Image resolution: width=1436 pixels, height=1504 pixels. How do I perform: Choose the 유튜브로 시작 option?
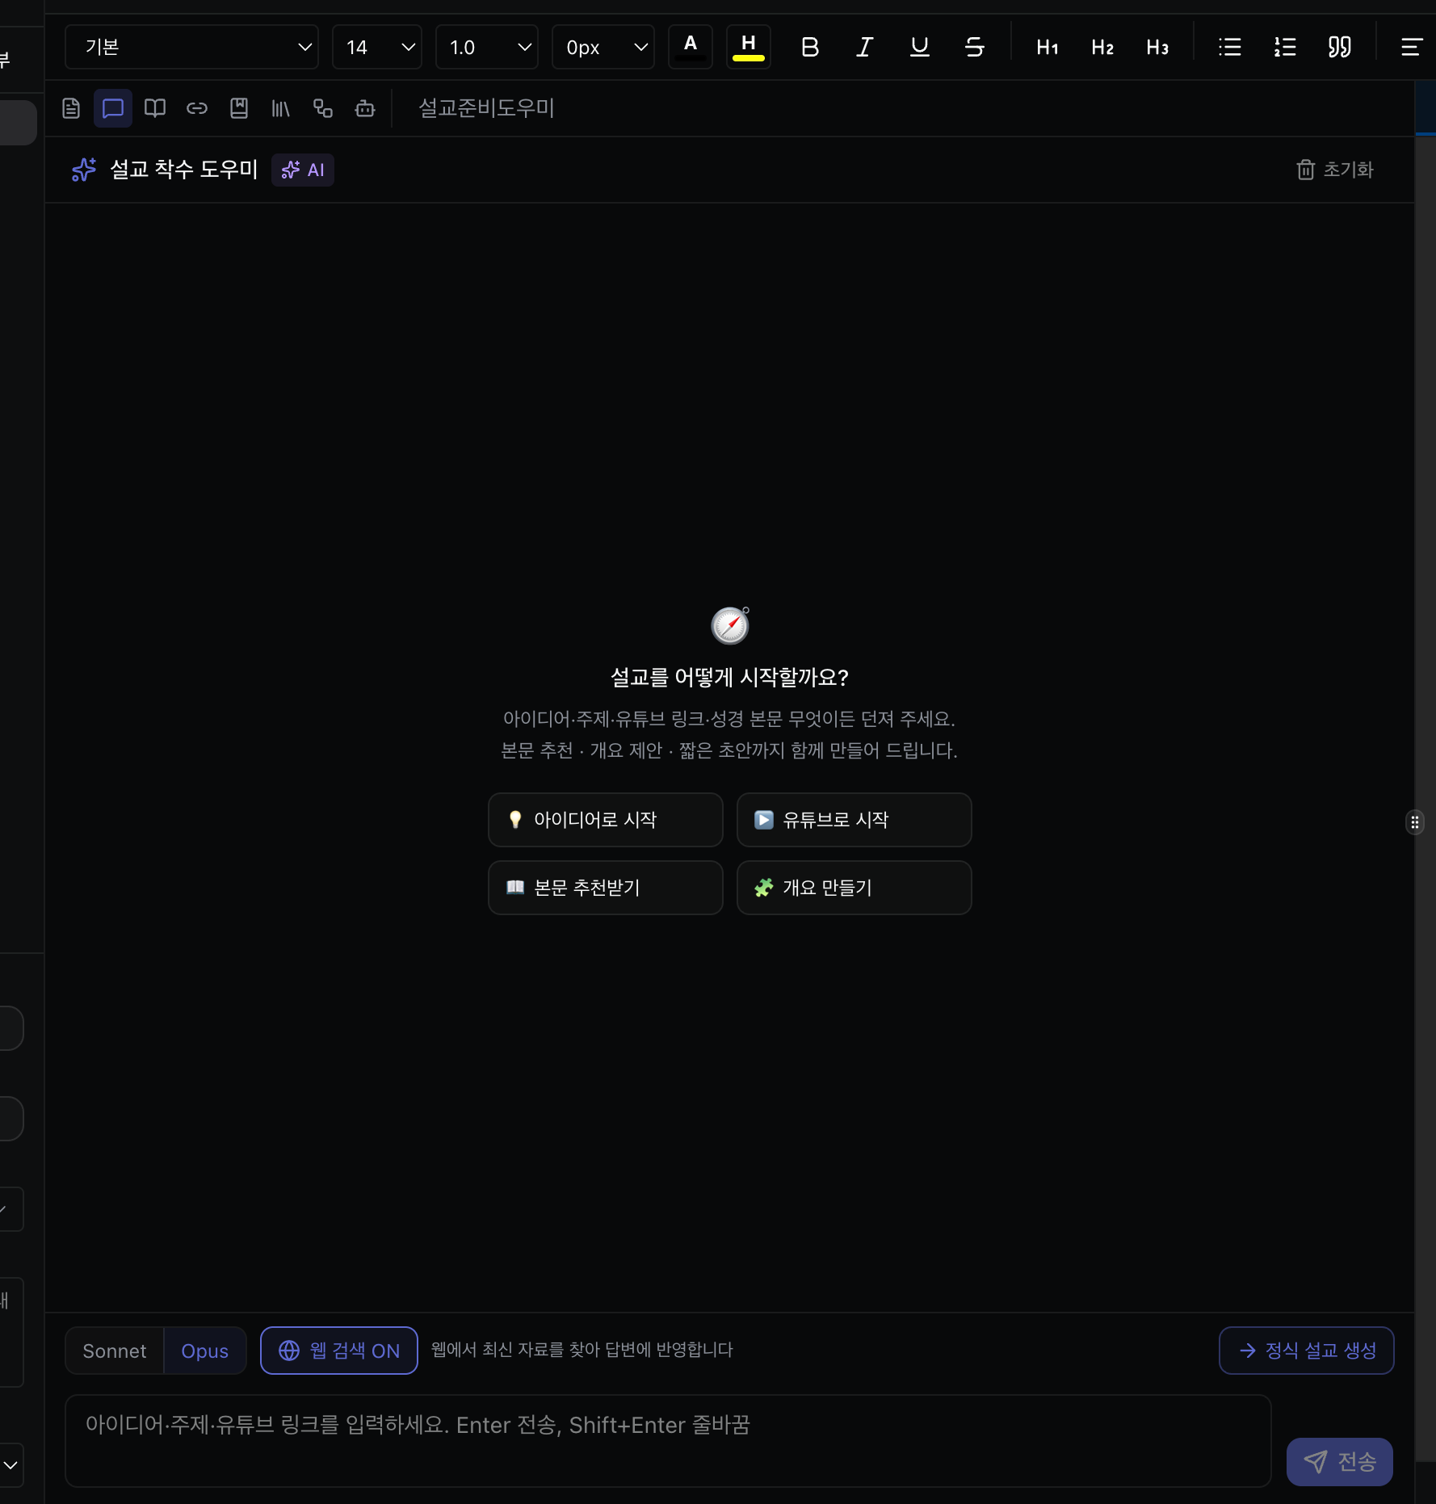pos(854,820)
